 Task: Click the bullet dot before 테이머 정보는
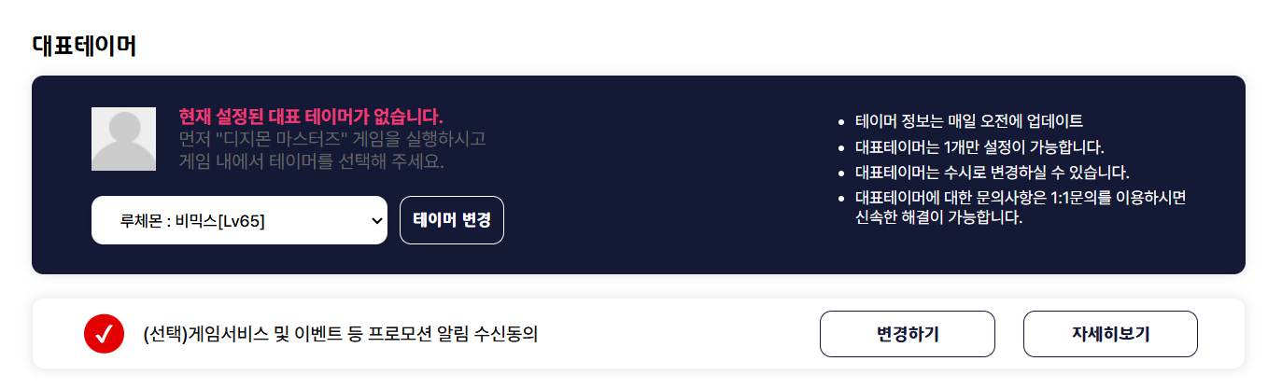click(x=841, y=122)
